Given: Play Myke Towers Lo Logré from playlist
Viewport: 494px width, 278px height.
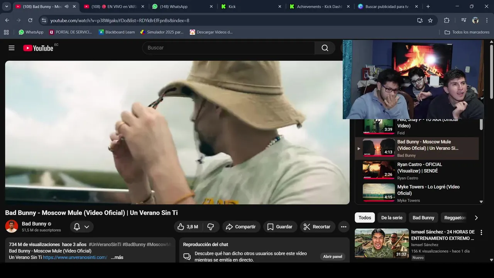Looking at the screenshot, I should point(417,193).
